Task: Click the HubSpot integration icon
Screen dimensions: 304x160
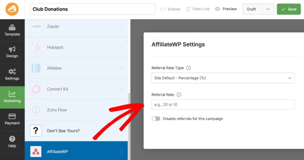Action: tap(36, 48)
